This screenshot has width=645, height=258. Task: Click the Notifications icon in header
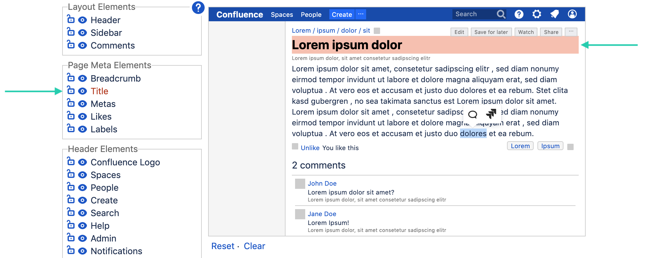554,14
